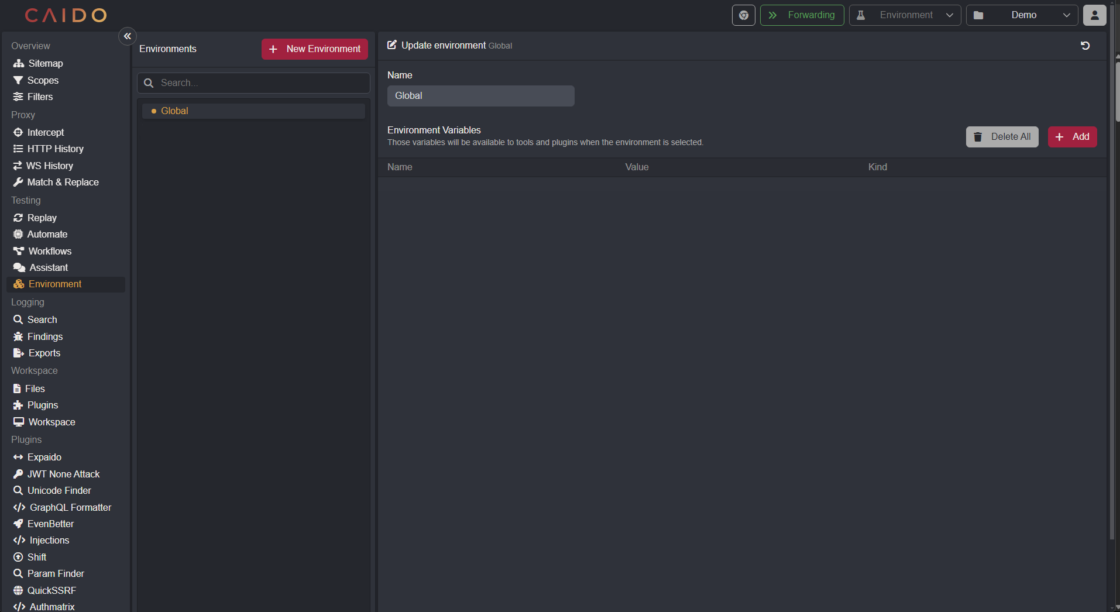Sort variables by Name column header
This screenshot has width=1120, height=612.
(400, 167)
